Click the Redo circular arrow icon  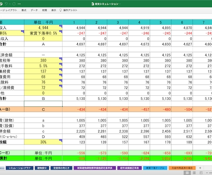[14, 4]
